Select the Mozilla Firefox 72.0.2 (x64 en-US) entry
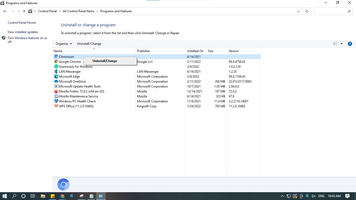This screenshot has height=200, width=356. pos(82,91)
